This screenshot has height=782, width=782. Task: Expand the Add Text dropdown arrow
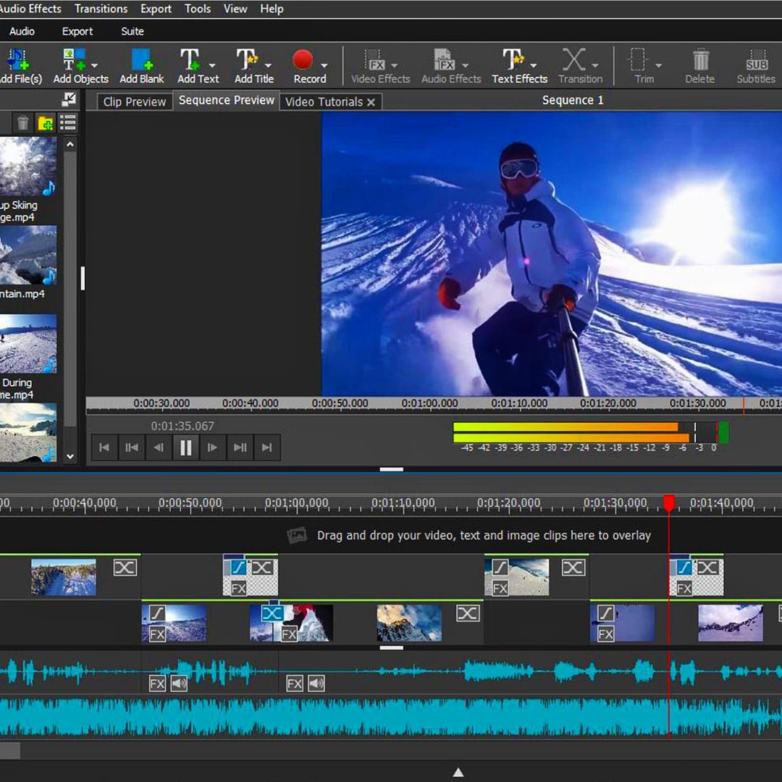[x=212, y=65]
